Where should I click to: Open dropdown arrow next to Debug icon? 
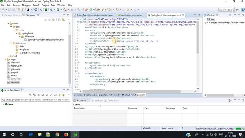[54, 10]
